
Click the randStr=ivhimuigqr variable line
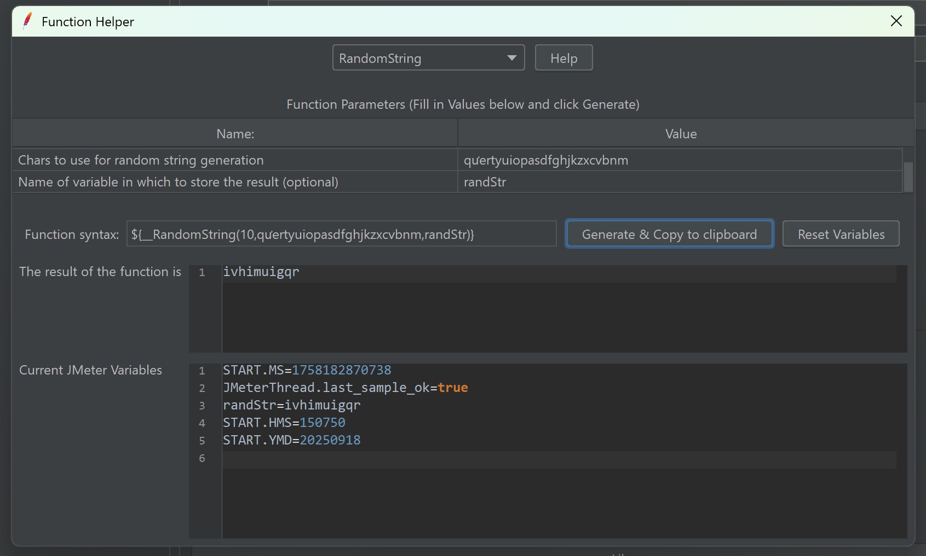point(291,406)
